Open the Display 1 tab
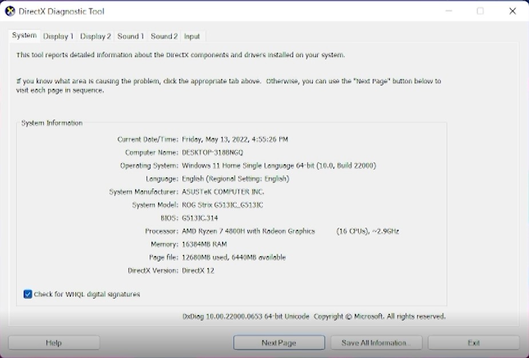 coord(58,37)
